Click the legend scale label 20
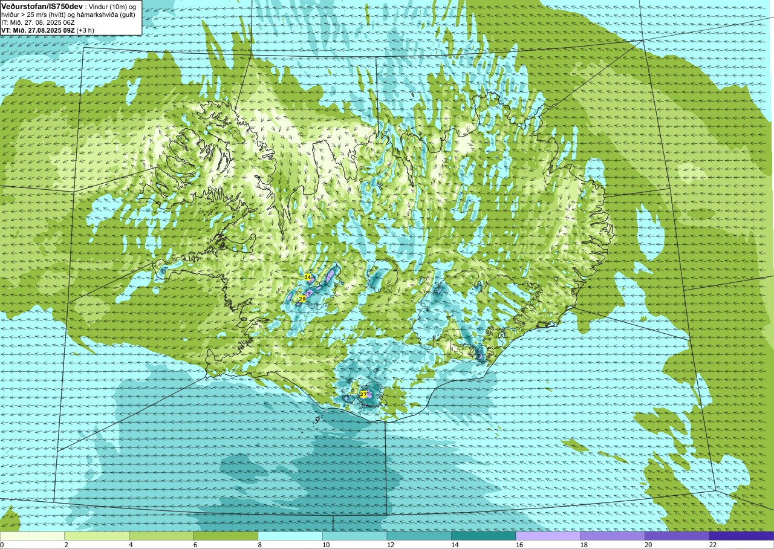 (648, 545)
